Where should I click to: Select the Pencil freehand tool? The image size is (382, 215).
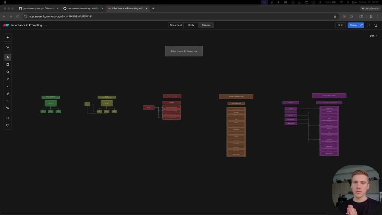pos(8,93)
